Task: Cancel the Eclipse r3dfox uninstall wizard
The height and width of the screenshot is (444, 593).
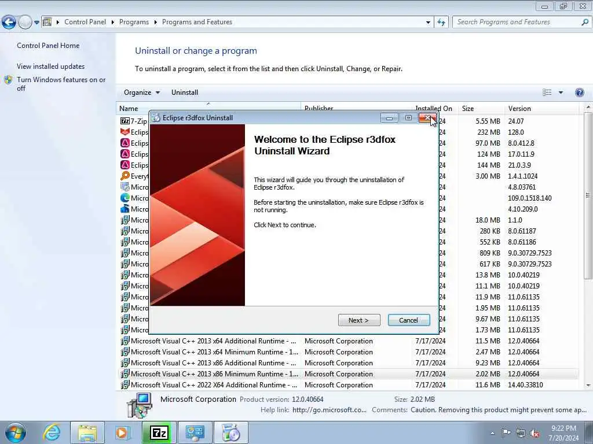Action: 408,320
